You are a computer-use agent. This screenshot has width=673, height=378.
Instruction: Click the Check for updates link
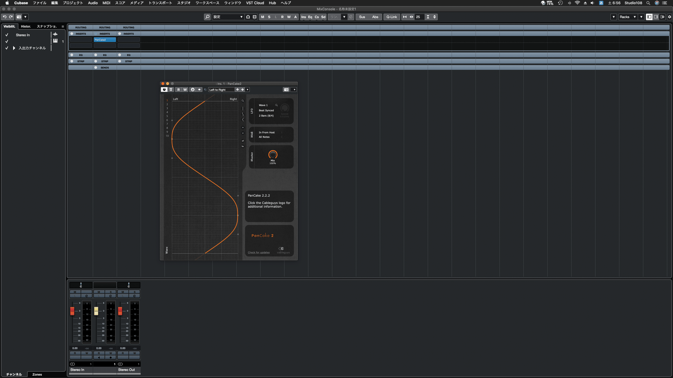[258, 253]
